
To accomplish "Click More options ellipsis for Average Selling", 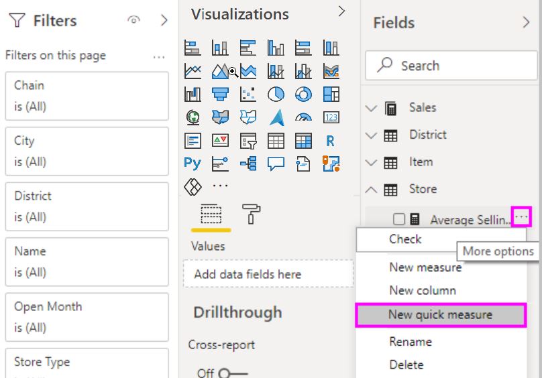I will [521, 217].
